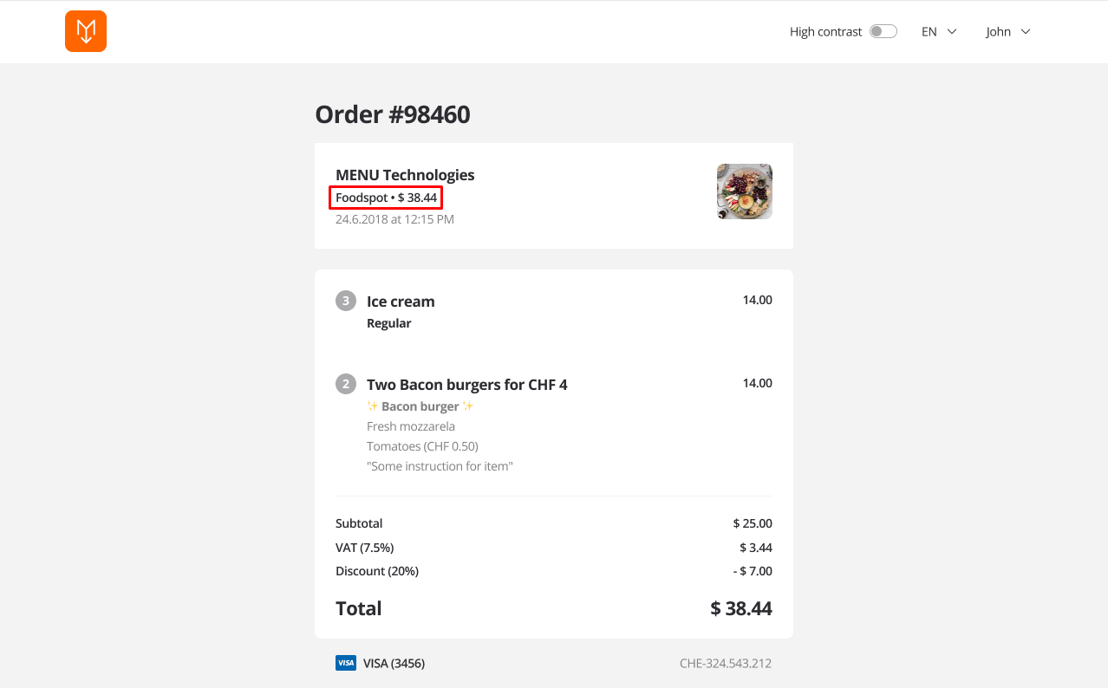
Task: Click the VISA card icon
Action: [x=345, y=663]
